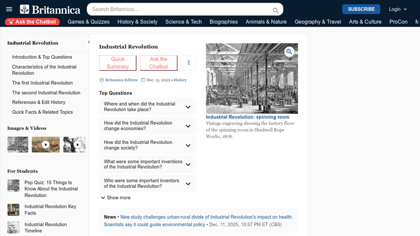This screenshot has width=420, height=236.
Task: Play the third Images & Videos thumbnail
Action: pos(75,145)
